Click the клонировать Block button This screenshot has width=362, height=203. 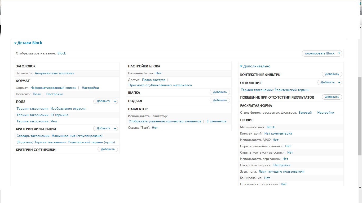pyautogui.click(x=320, y=53)
